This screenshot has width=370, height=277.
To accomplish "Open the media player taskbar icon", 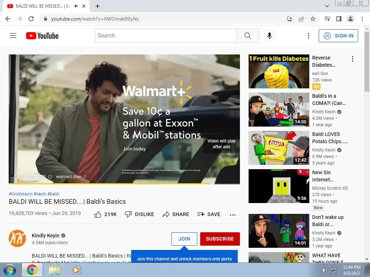I will pos(76,270).
